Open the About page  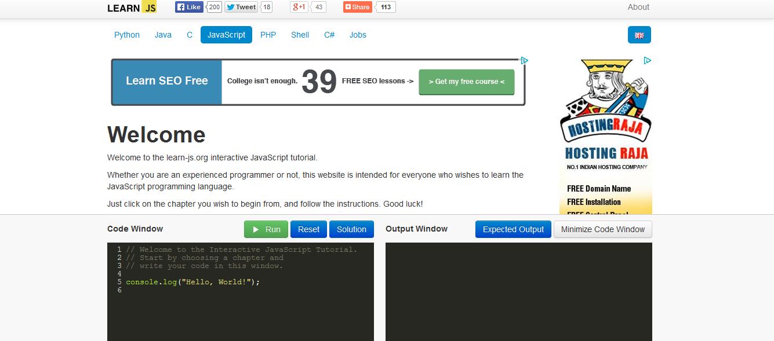click(x=638, y=7)
